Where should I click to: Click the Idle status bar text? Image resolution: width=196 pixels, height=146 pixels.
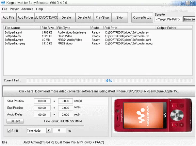pyautogui.click(x=5, y=142)
